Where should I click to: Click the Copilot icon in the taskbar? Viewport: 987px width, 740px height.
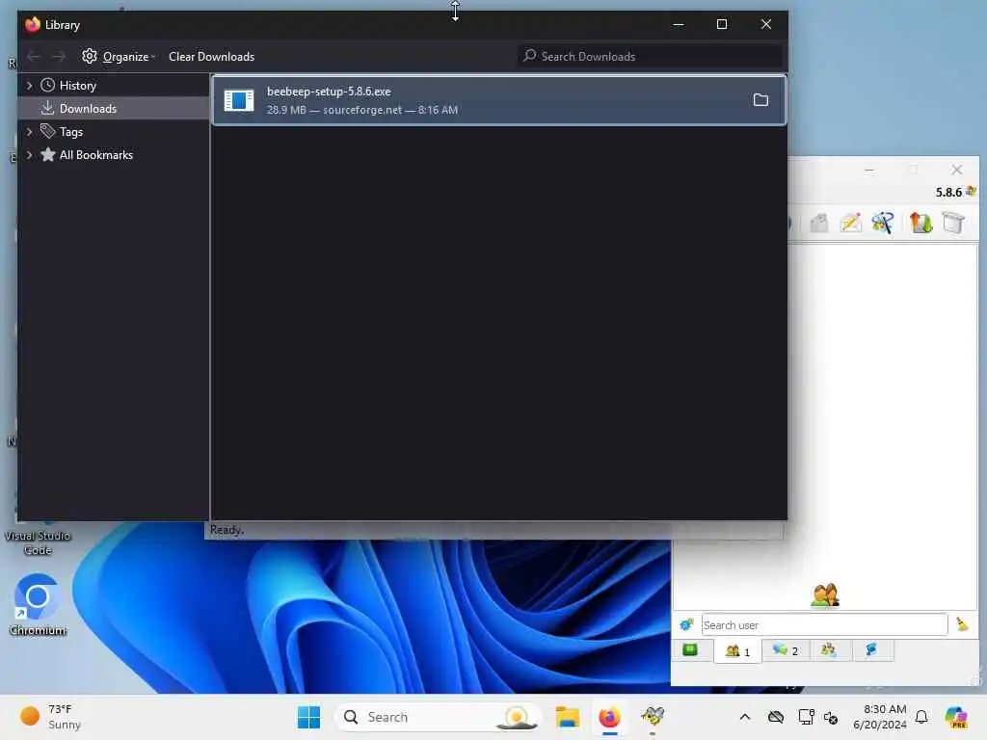coord(956,717)
